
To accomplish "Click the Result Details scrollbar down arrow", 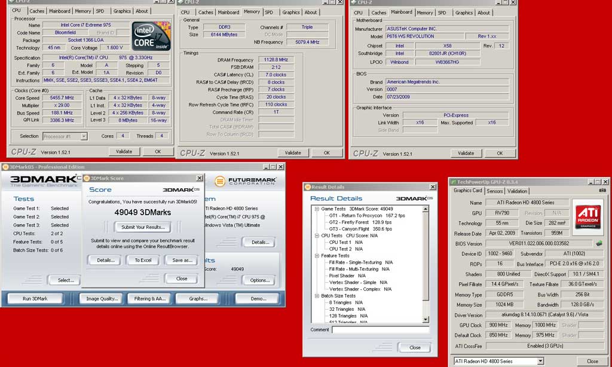I will [x=426, y=320].
